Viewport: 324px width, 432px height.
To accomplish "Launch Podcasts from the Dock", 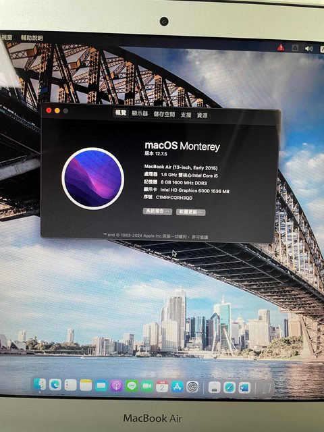I will (116, 386).
